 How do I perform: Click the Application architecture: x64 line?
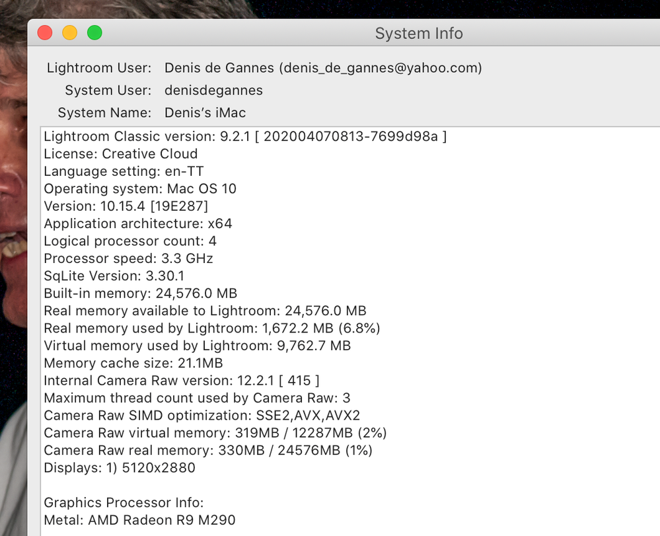(x=137, y=223)
